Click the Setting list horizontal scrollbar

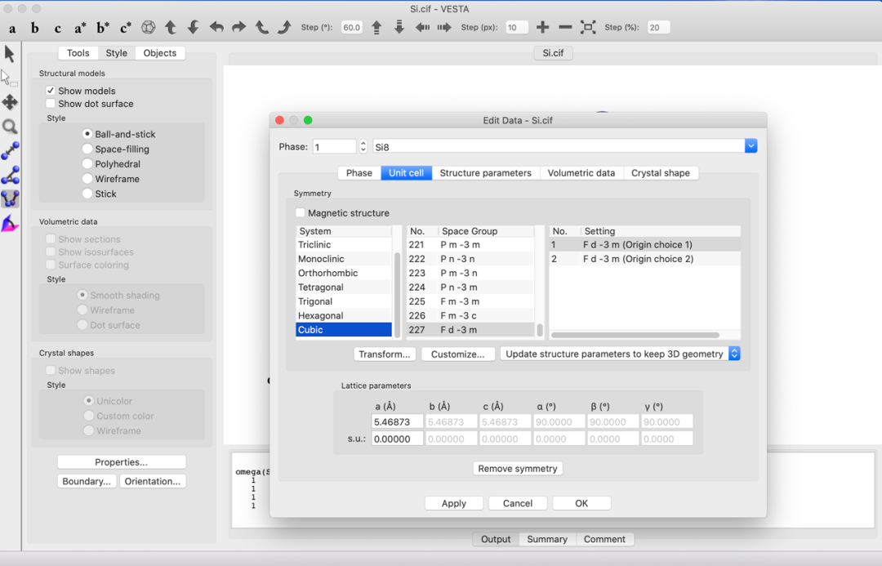coord(635,335)
